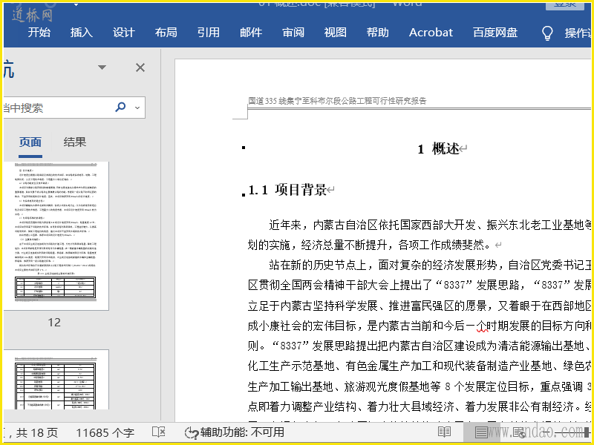Close the navigation pane with the X
Screen dimensions: 594x445
pos(140,67)
